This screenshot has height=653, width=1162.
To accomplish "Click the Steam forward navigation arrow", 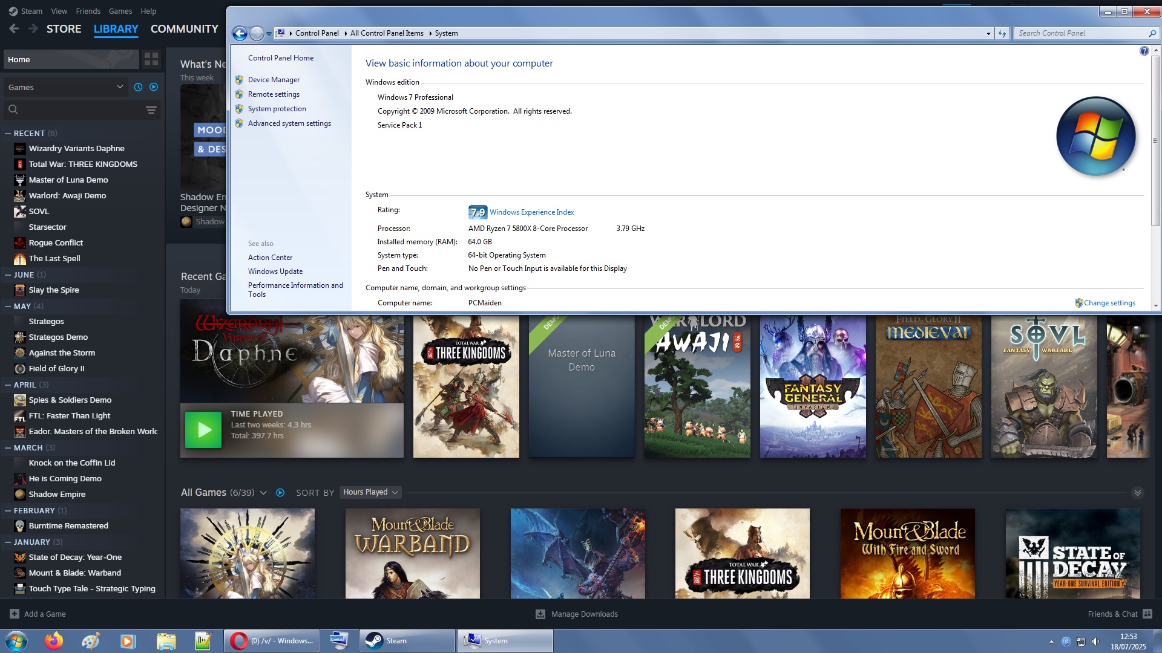I will tap(33, 29).
